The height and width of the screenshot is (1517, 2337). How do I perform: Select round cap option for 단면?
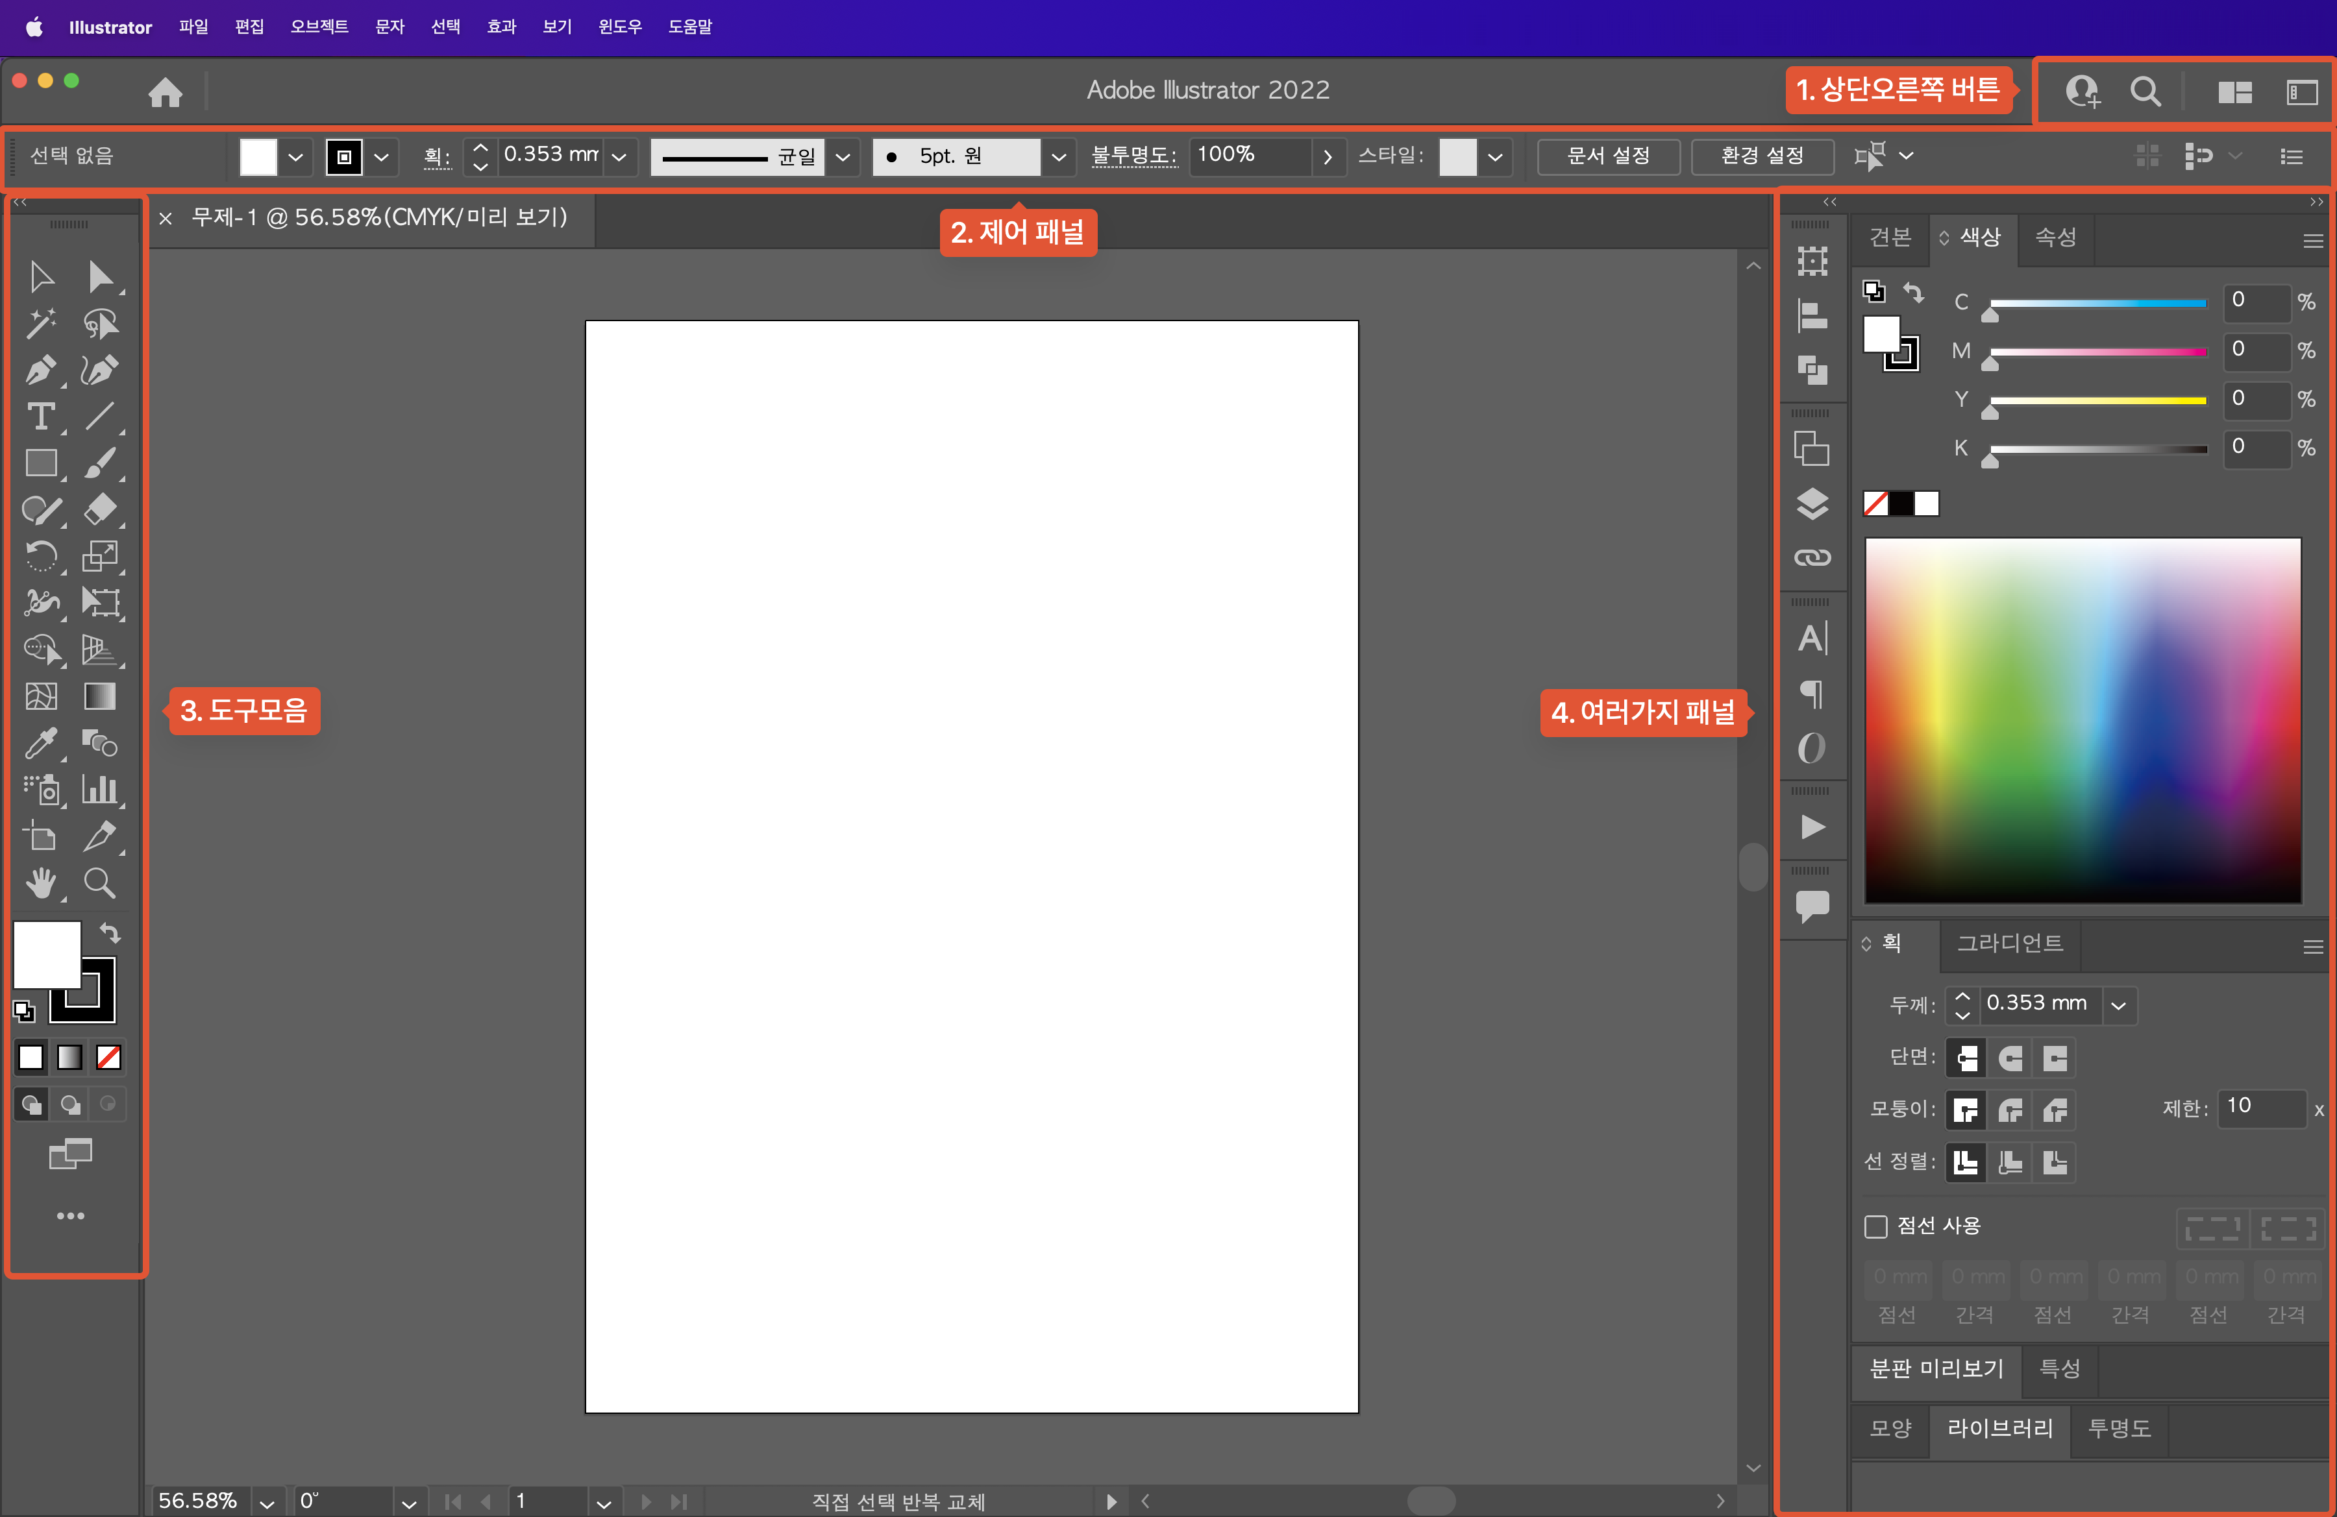pos(2010,1058)
